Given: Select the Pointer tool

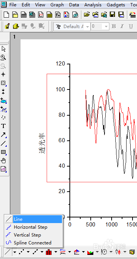Looking at the screenshot, I should tap(3, 49).
